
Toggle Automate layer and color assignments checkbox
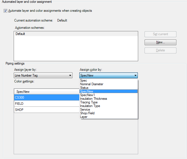[x=6, y=11]
